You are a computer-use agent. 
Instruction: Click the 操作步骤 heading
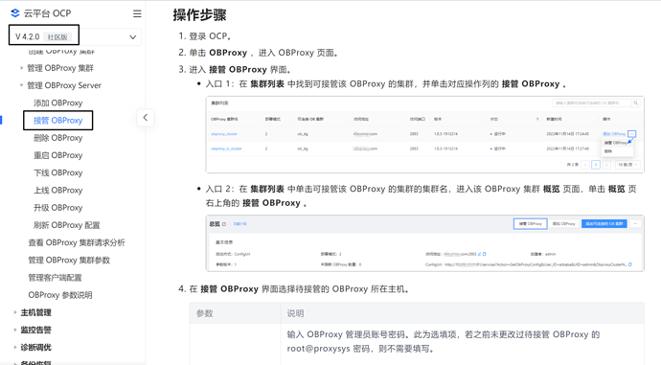[200, 15]
